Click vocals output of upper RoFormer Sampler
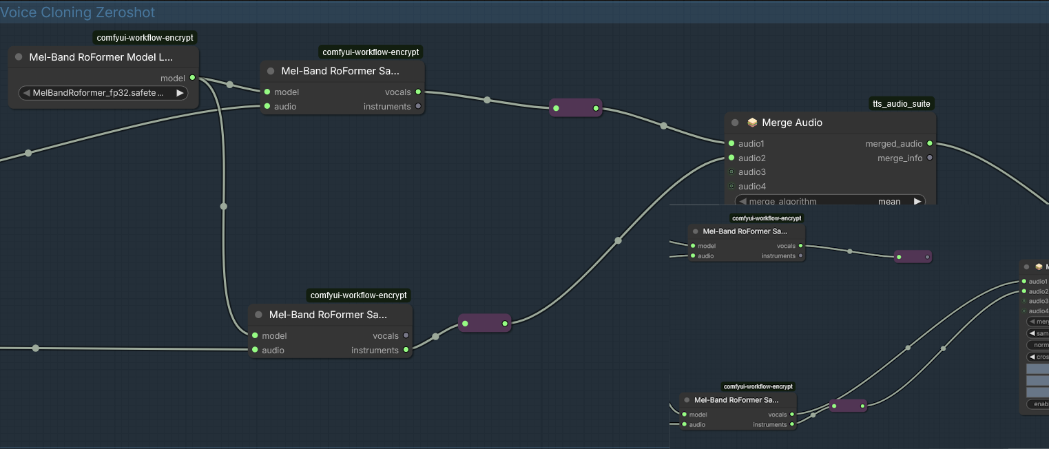Screen dimensions: 1049x449 tap(418, 92)
